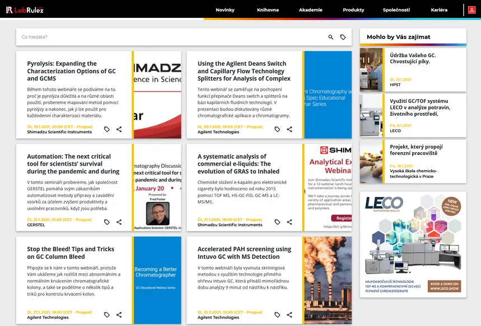Tag the Accelerated PAH screening webinar
481x326 pixels.
point(277,315)
